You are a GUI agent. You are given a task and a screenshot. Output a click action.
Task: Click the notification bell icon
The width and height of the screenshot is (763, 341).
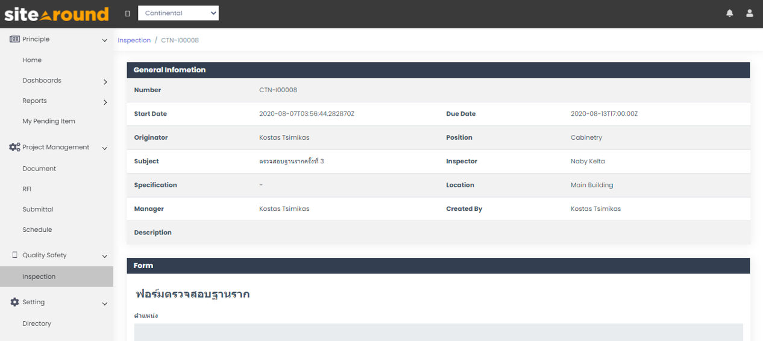click(x=729, y=13)
